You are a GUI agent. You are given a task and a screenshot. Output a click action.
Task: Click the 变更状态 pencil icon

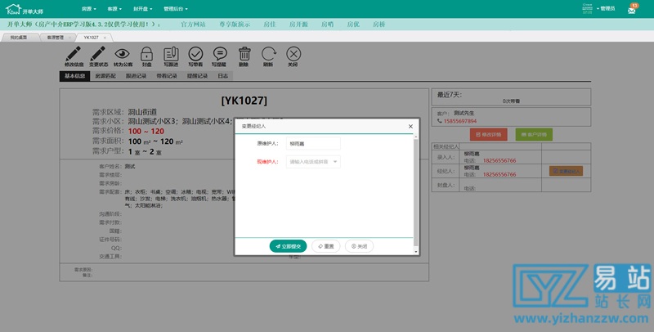pyautogui.click(x=98, y=54)
